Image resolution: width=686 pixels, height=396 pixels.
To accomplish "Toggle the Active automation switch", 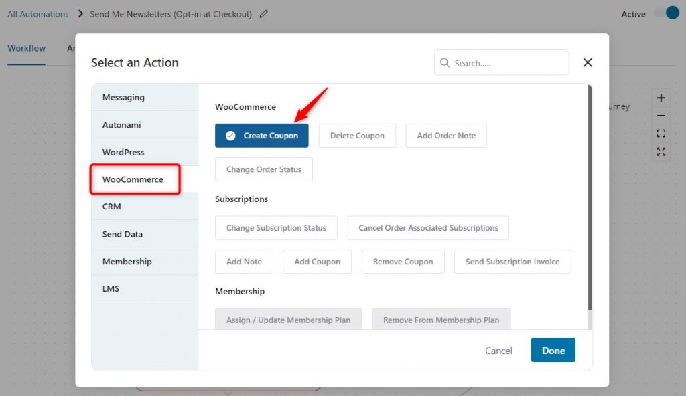I will (x=667, y=13).
